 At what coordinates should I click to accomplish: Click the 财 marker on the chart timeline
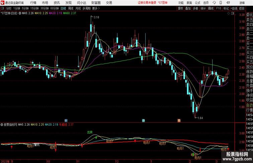pos(66,120)
